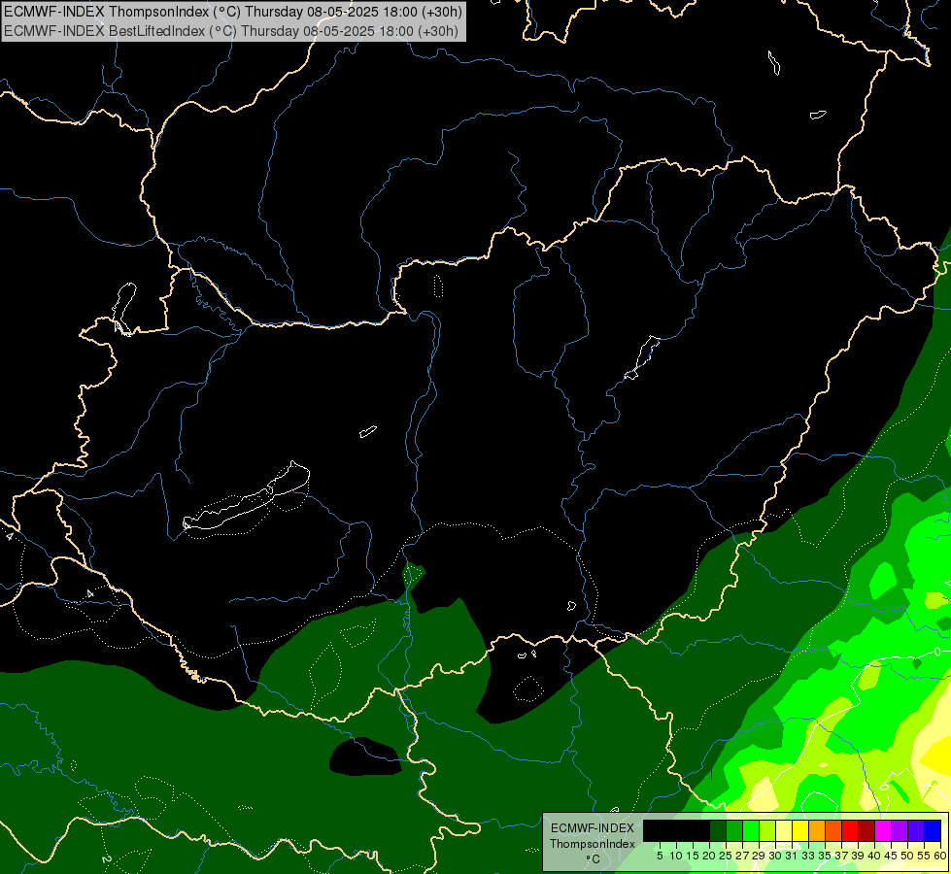Pick the orange-red 35–37 legend swatch

pyautogui.click(x=833, y=831)
